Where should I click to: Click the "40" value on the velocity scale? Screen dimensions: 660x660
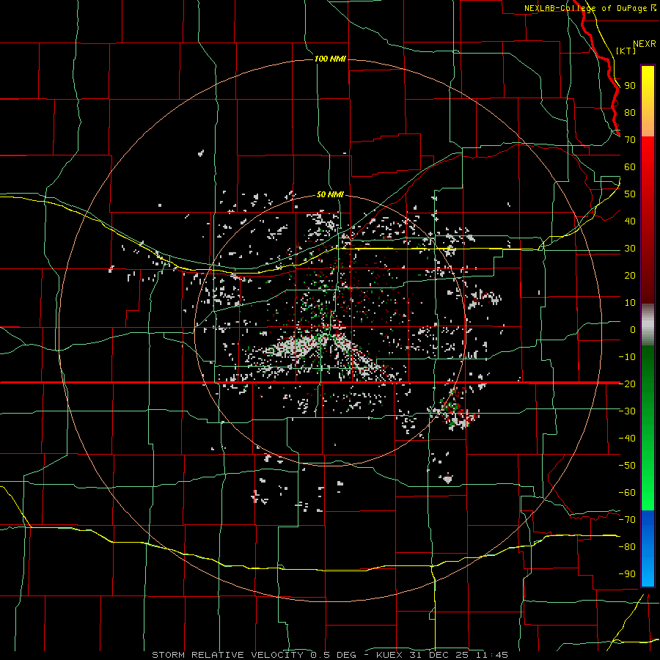tap(630, 221)
